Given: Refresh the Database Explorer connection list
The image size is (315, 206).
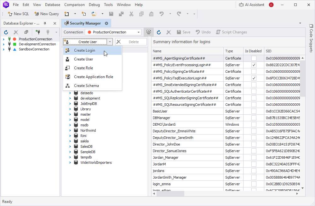Looking at the screenshot, I should point(6,32).
